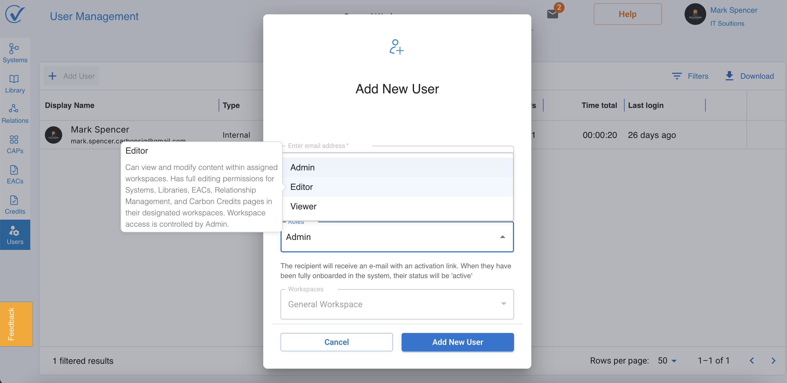Collapse the Roles dropdown arrow
787x383 pixels.
(502, 237)
